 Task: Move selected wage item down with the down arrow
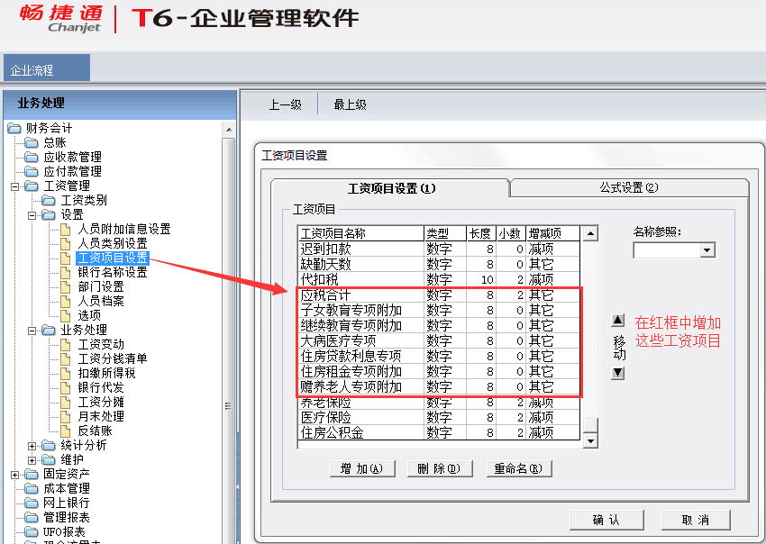618,373
